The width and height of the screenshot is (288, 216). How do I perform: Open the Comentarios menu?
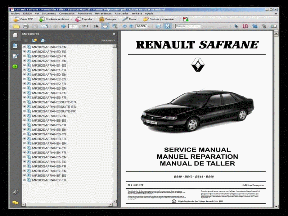click(67, 14)
